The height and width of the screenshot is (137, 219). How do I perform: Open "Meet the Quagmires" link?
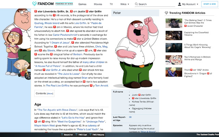(x=69, y=122)
